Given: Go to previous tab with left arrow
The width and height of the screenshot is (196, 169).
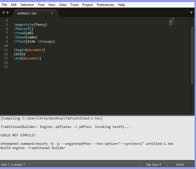Looking at the screenshot, I should (x=3, y=13).
